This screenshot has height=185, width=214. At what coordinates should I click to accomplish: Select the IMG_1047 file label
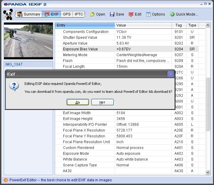point(14,64)
